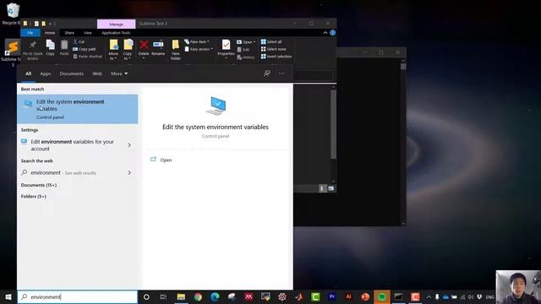Screen dimensions: 541x304
Task: Click the File Explorer help icon
Action: (332, 33)
